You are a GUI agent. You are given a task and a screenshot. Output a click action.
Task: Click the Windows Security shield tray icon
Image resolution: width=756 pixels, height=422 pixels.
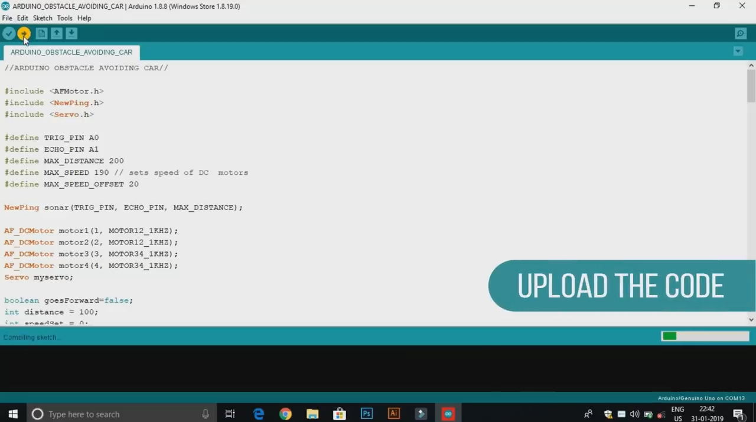coord(608,414)
